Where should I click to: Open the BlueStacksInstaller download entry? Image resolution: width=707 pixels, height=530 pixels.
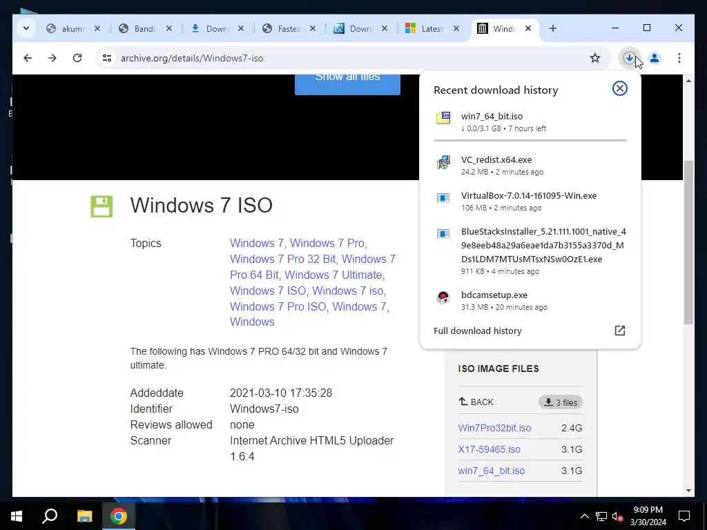[x=530, y=251]
